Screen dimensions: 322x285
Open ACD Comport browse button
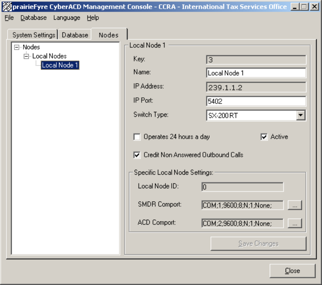[x=295, y=223]
